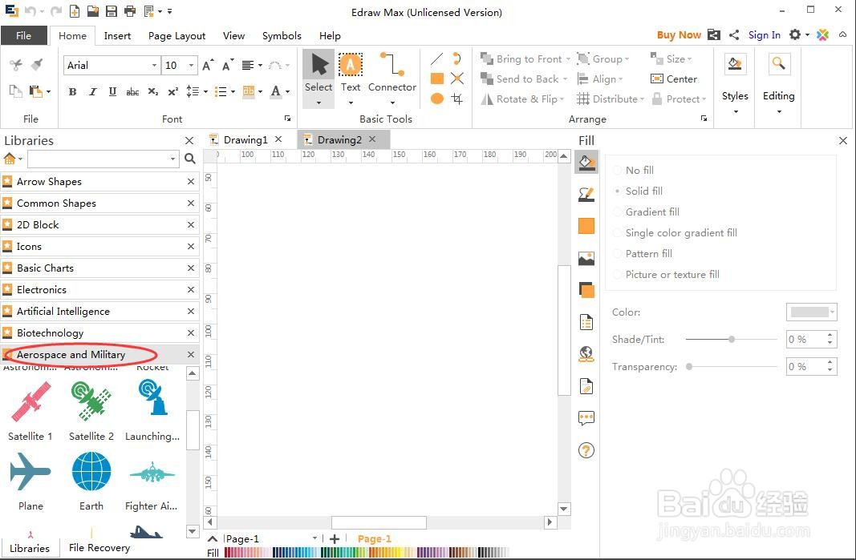
Task: Open the font name Arial dropdown
Action: (x=155, y=66)
